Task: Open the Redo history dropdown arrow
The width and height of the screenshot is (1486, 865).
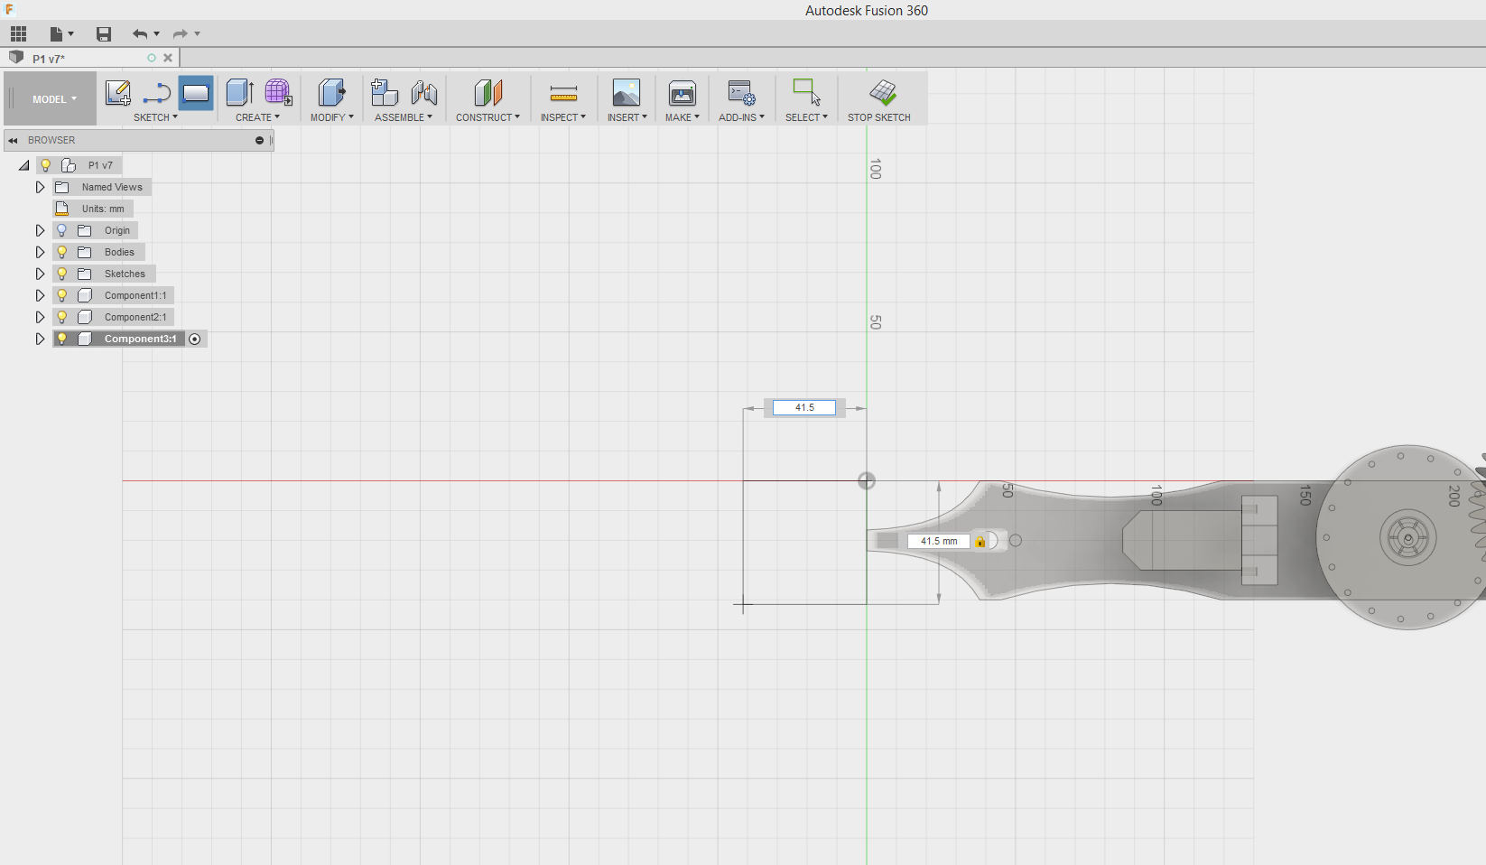Action: pos(197,34)
